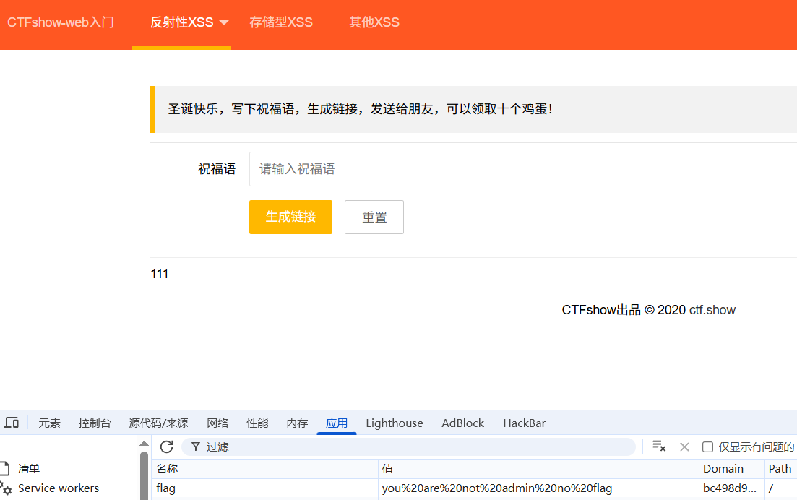Click the sidebar scrollbar up arrow

point(145,444)
